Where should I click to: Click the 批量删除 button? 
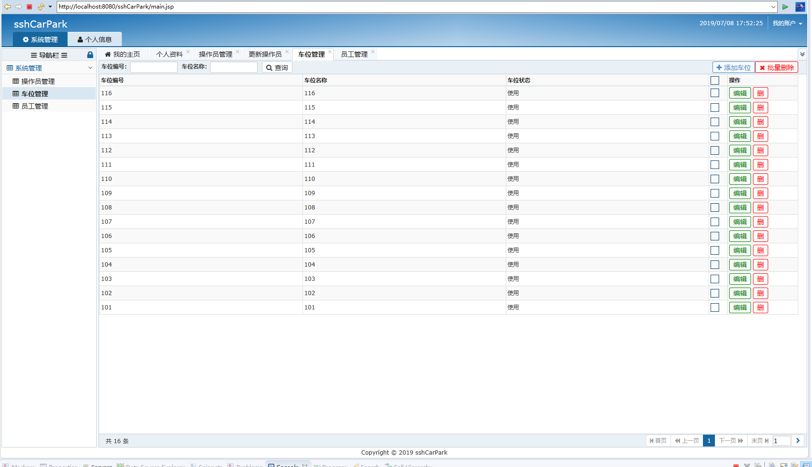tap(776, 68)
